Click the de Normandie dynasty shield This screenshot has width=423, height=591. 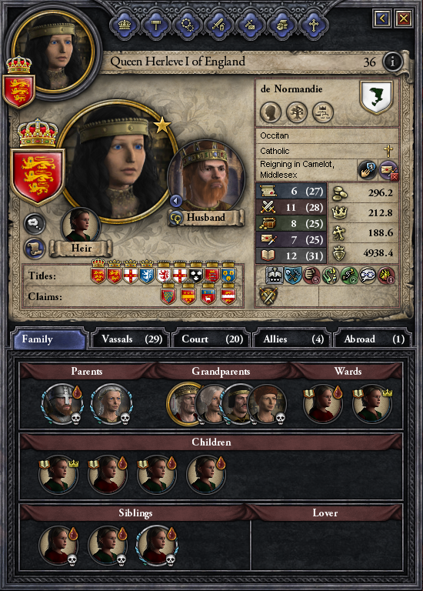point(376,97)
